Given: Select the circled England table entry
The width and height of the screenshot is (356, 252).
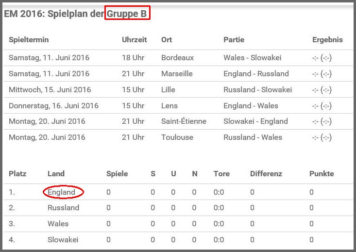Looking at the screenshot, I should pos(61,192).
